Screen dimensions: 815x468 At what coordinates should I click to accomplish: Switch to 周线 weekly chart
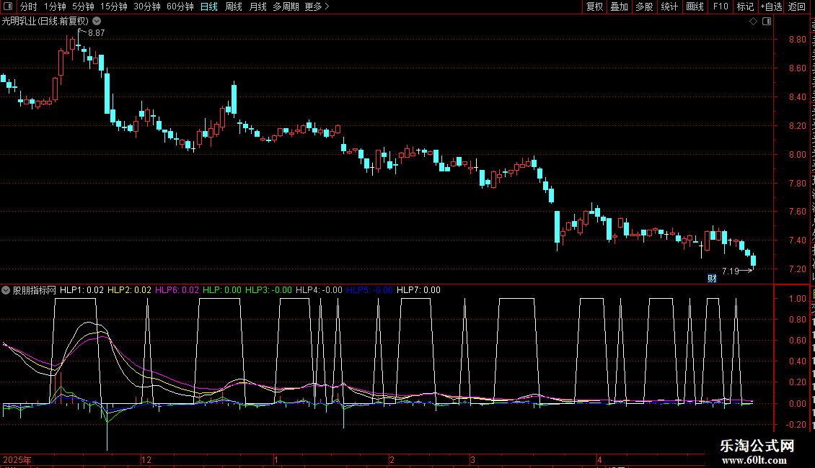coord(234,6)
